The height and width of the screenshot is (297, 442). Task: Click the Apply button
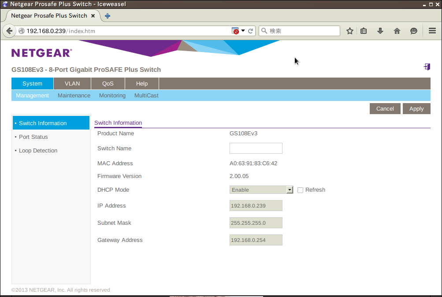(416, 109)
